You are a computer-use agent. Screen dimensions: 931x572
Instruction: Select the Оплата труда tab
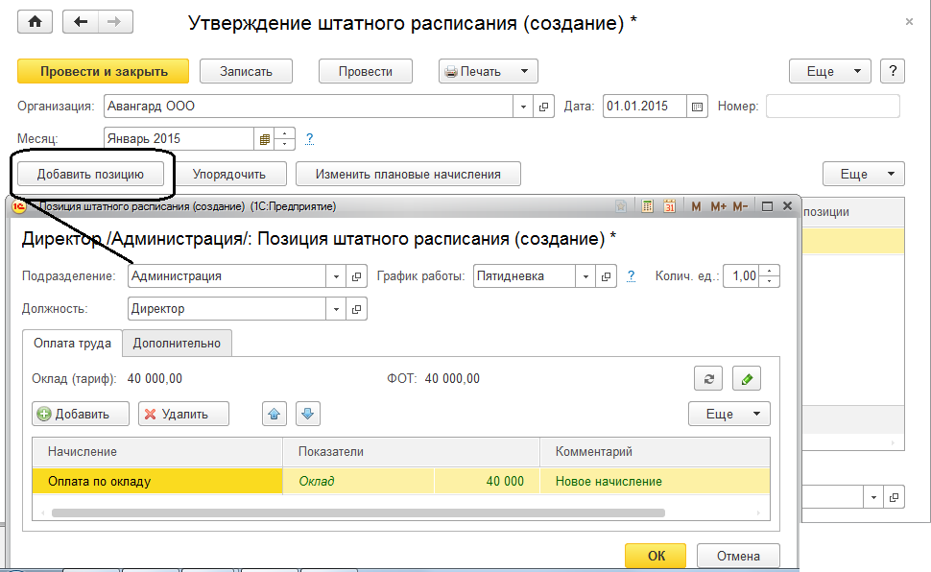point(72,343)
